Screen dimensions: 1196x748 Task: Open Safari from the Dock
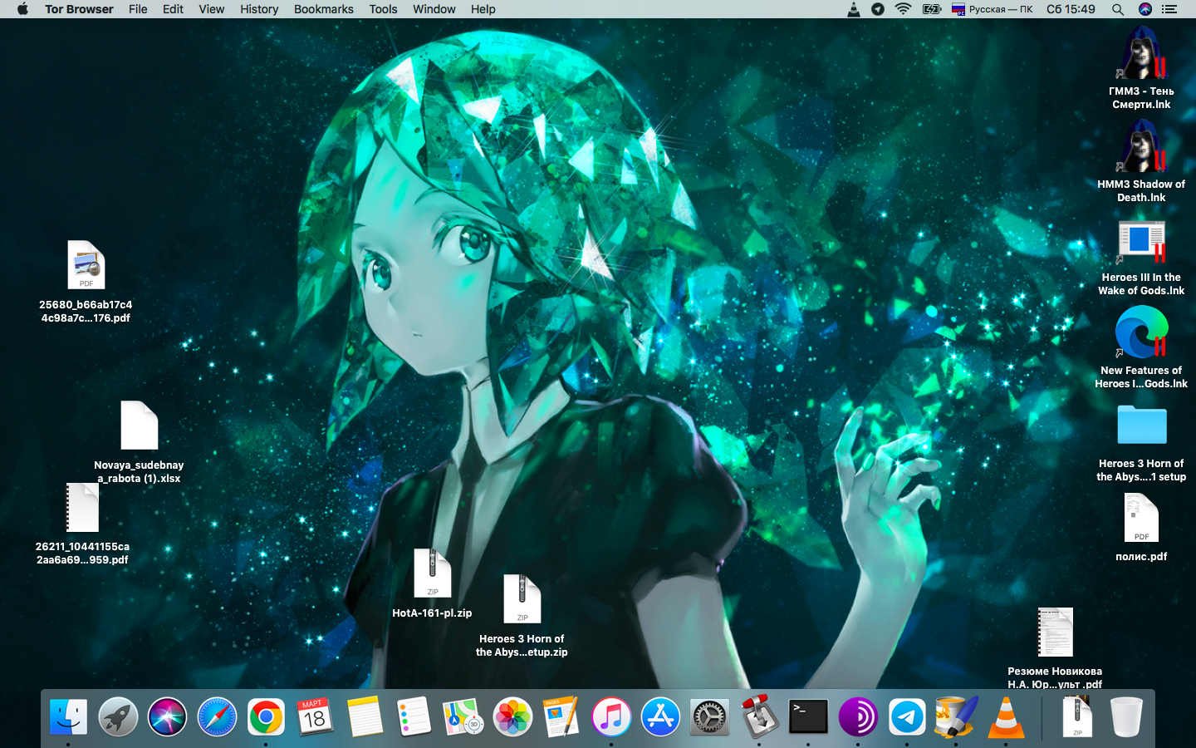[217, 716]
